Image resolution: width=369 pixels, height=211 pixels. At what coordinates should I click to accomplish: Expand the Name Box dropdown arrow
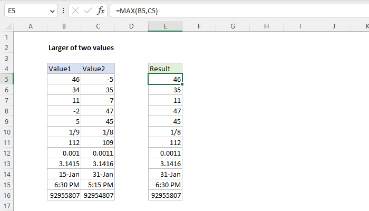coord(52,11)
